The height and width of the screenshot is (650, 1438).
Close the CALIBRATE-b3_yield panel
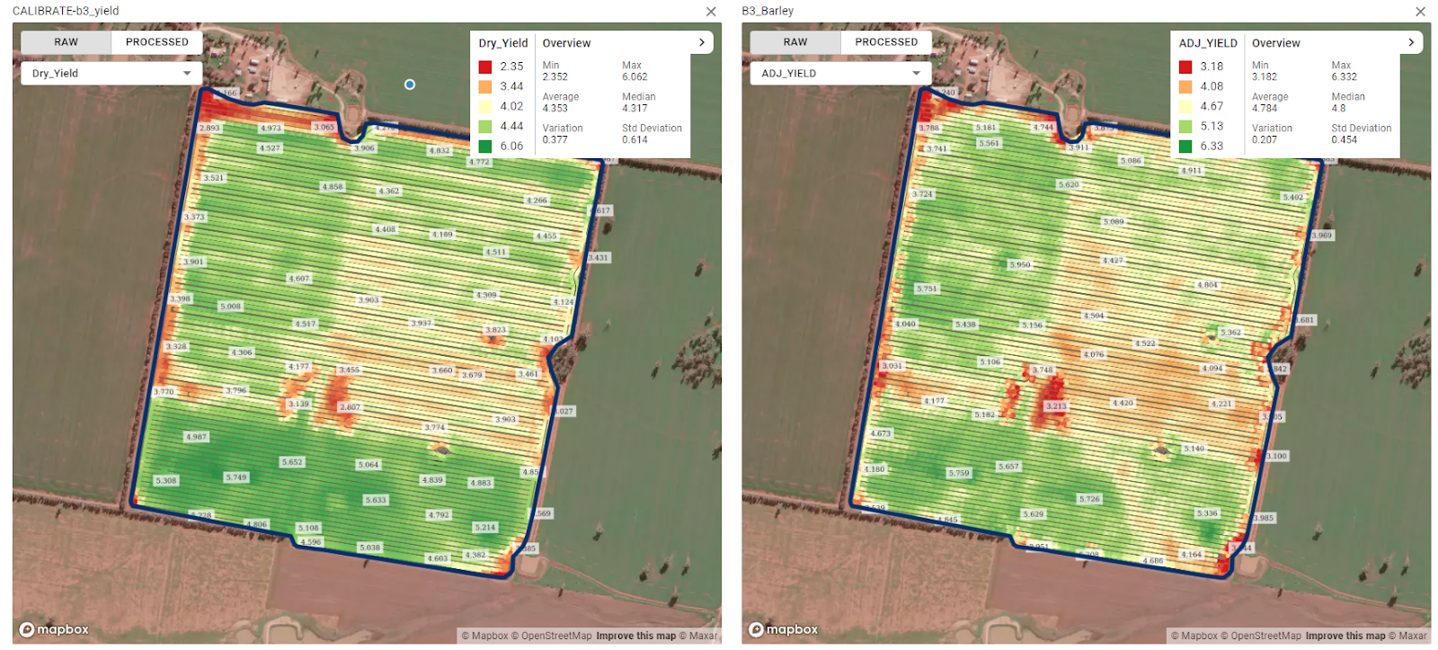coord(711,12)
